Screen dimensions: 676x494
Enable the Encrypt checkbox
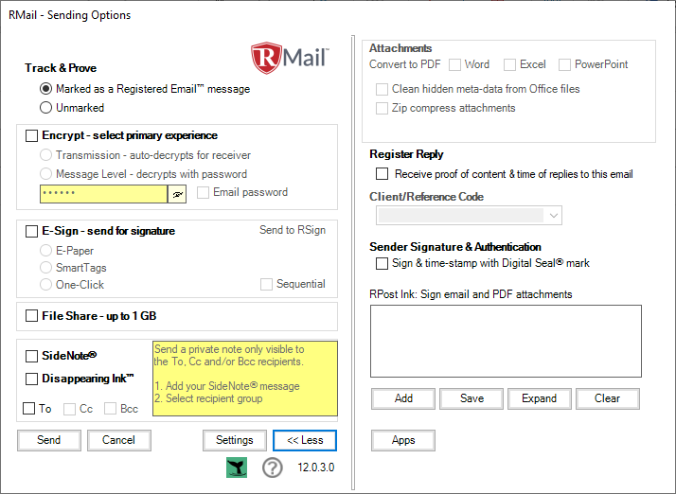click(32, 136)
